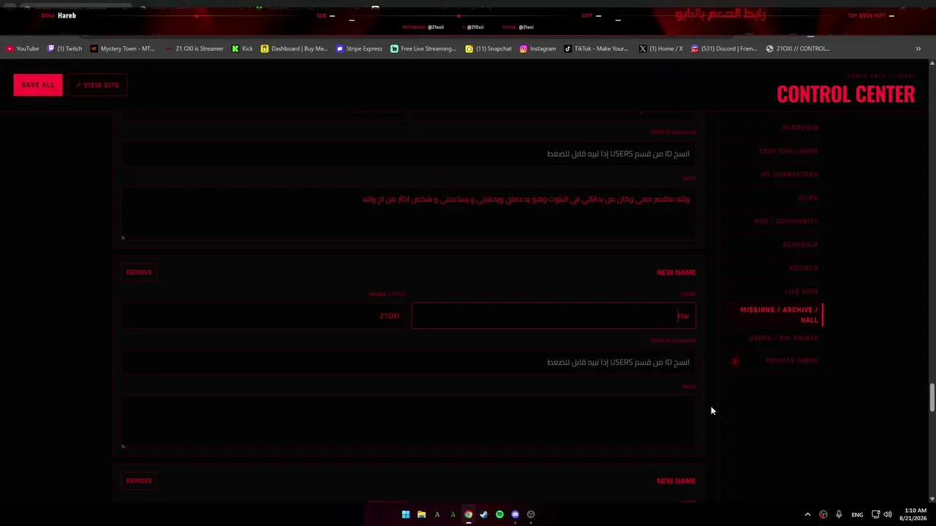Show more bookmarks with the overflow chevron
This screenshot has width=936, height=526.
tap(918, 49)
